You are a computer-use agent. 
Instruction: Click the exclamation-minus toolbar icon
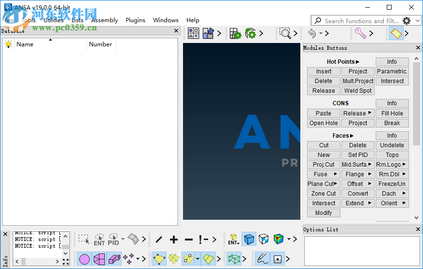(203, 239)
